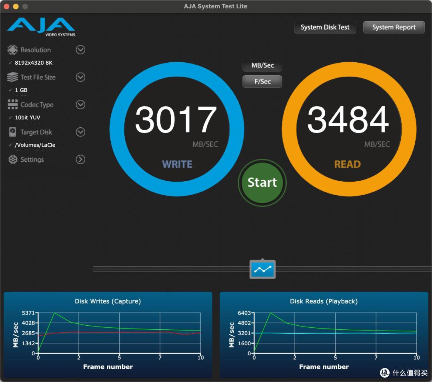The height and width of the screenshot is (382, 432).
Task: Expand the Test File Size dropdown chevron
Action: point(80,77)
